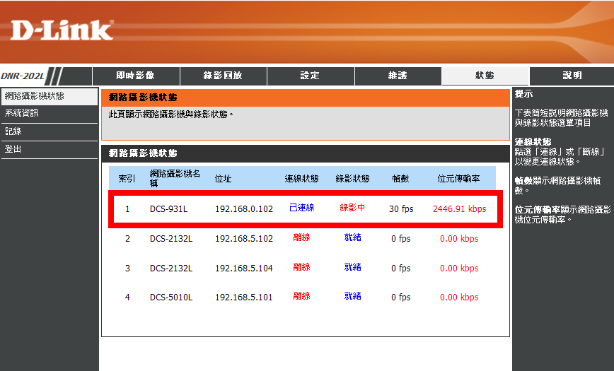614x371 pixels.
Task: Click 0.00 kbps for DCS-5010L
Action: point(459,298)
